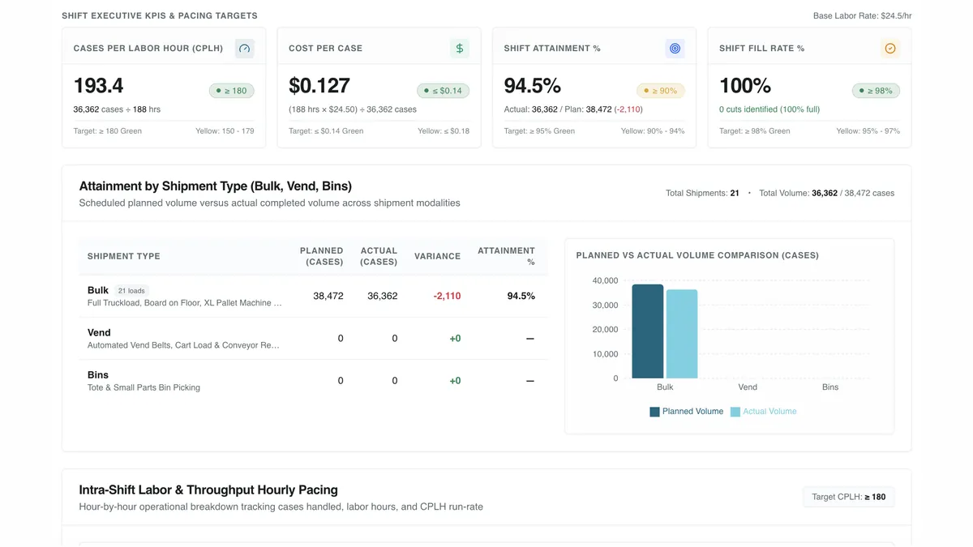Click the speedometer icon on CPLH card
The width and height of the screenshot is (973, 547).
244,49
